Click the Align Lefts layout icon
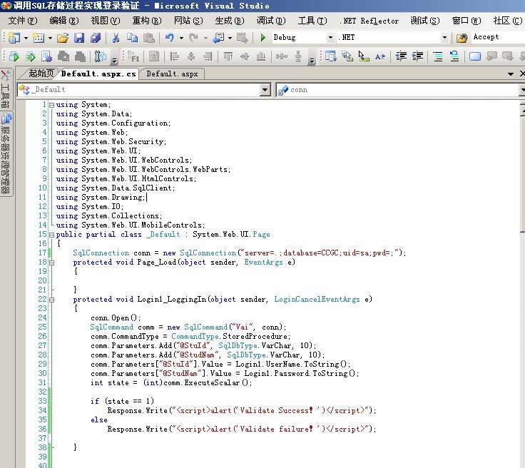 coord(174,56)
